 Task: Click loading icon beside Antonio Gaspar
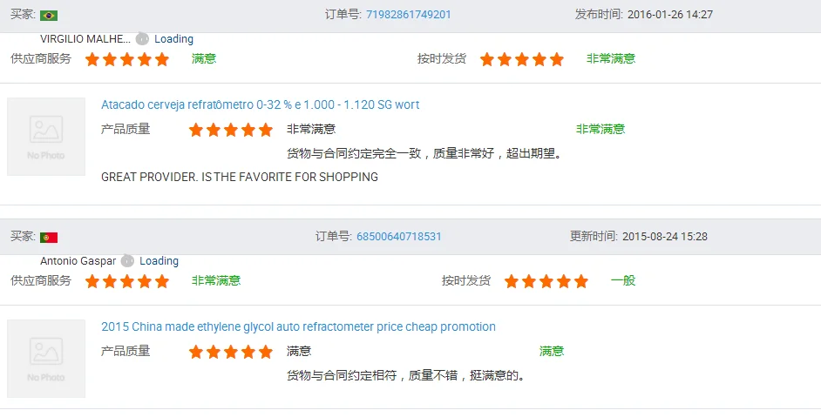click(127, 260)
